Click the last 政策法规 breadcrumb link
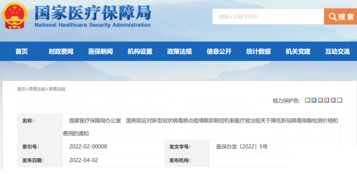Image resolution: width=357 pixels, height=174 pixels. (57, 89)
